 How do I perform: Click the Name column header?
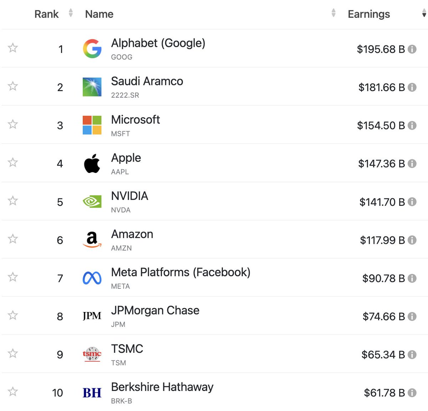click(99, 14)
